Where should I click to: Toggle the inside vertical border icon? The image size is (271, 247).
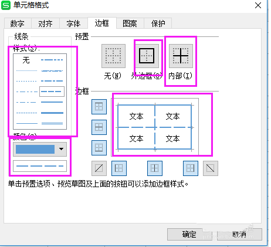[x=155, y=168]
